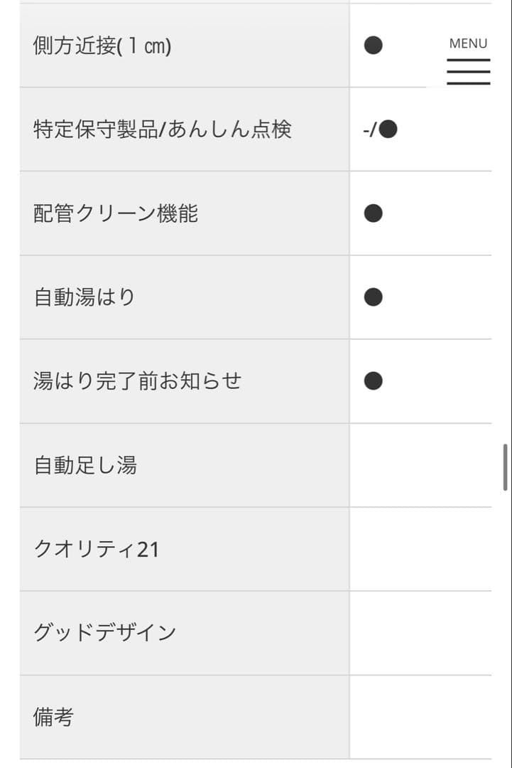Toggle the 配管クリーン機能 table row

click(114, 213)
